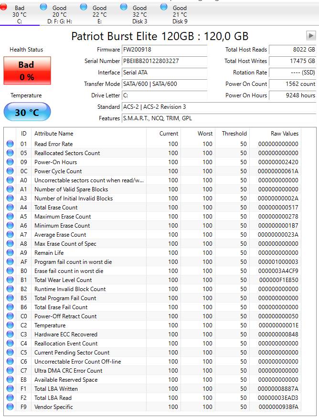Click raw value 000000F1E850

[278, 280]
